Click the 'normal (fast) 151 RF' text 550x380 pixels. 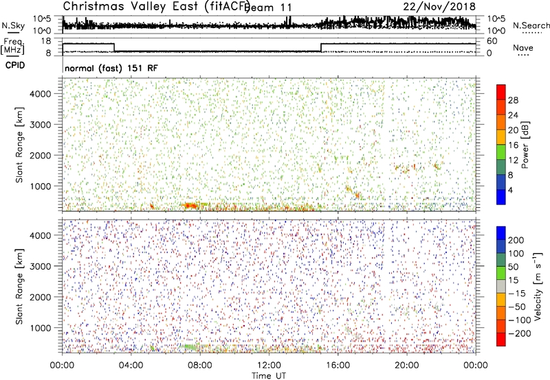pyautogui.click(x=111, y=68)
